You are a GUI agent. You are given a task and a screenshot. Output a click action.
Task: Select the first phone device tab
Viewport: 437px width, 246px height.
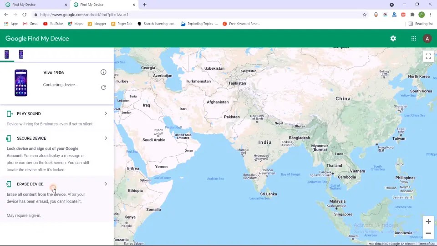[7, 54]
